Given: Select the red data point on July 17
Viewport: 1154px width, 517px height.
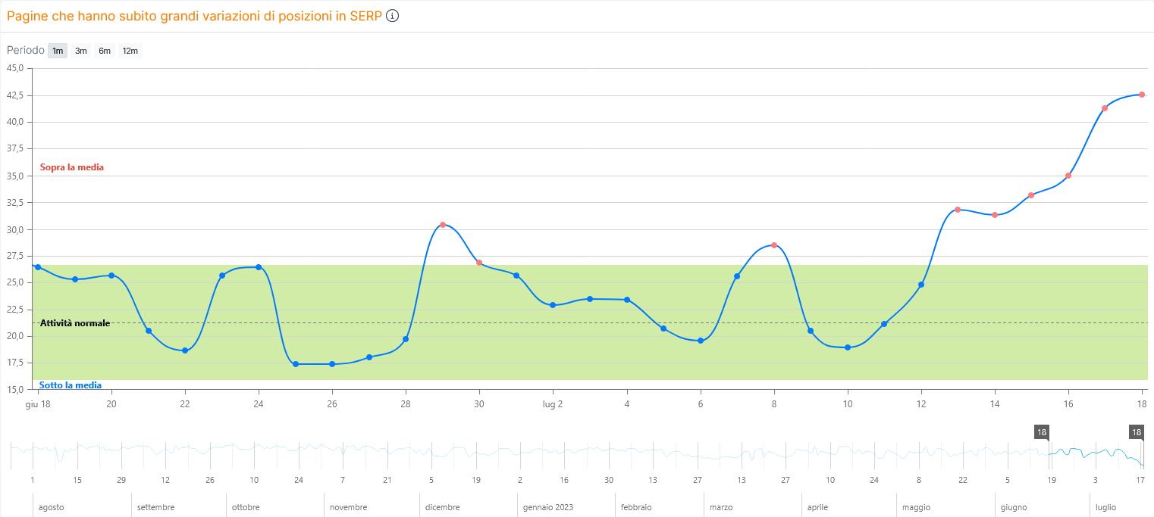Looking at the screenshot, I should (1105, 108).
